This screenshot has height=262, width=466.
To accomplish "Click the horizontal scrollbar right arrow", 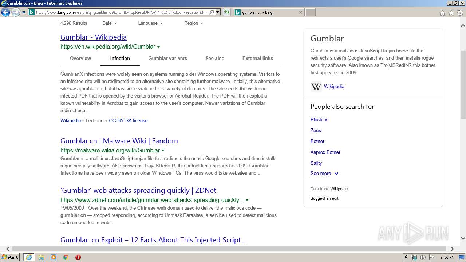I will [x=452, y=249].
